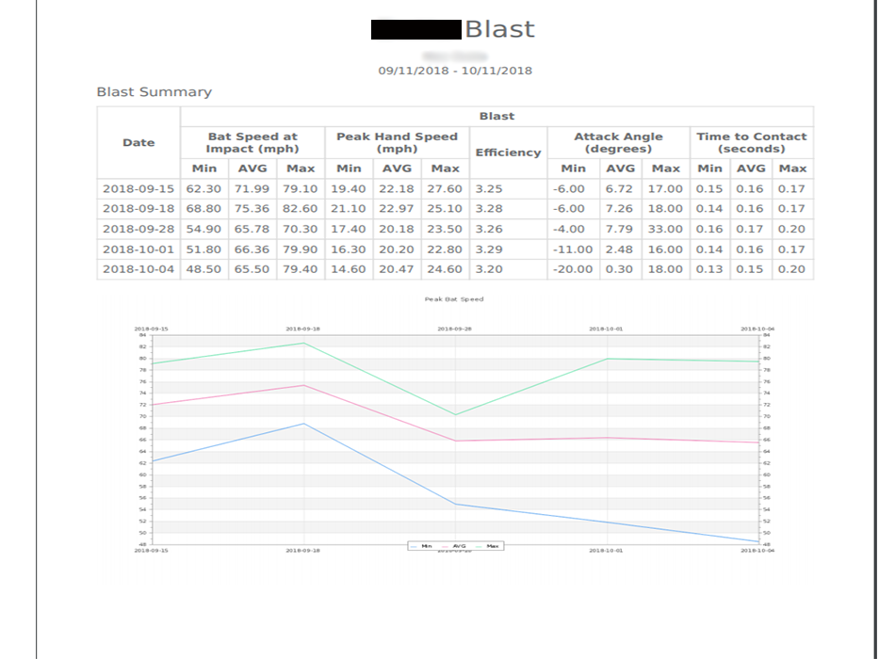Click the AVG legend entry in chart
This screenshot has width=895, height=659.
[456, 546]
